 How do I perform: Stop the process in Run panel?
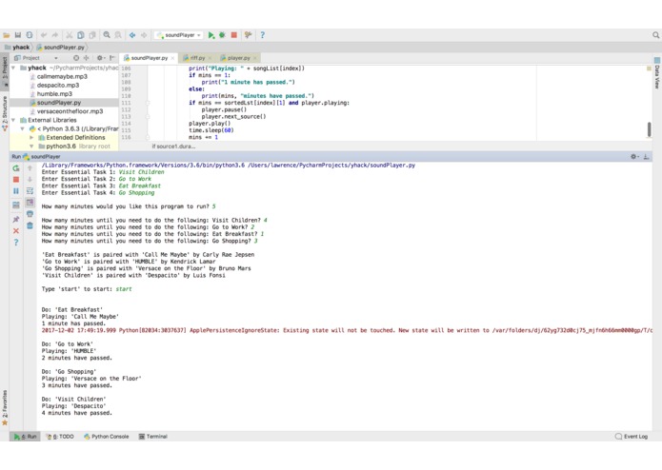pos(16,180)
